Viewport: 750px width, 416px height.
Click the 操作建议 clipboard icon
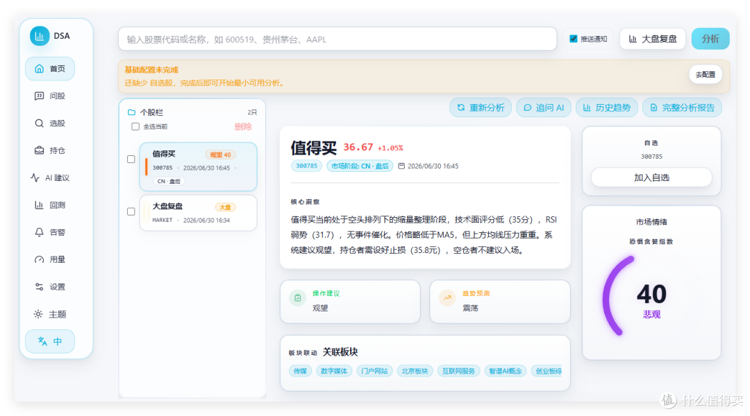pos(297,298)
